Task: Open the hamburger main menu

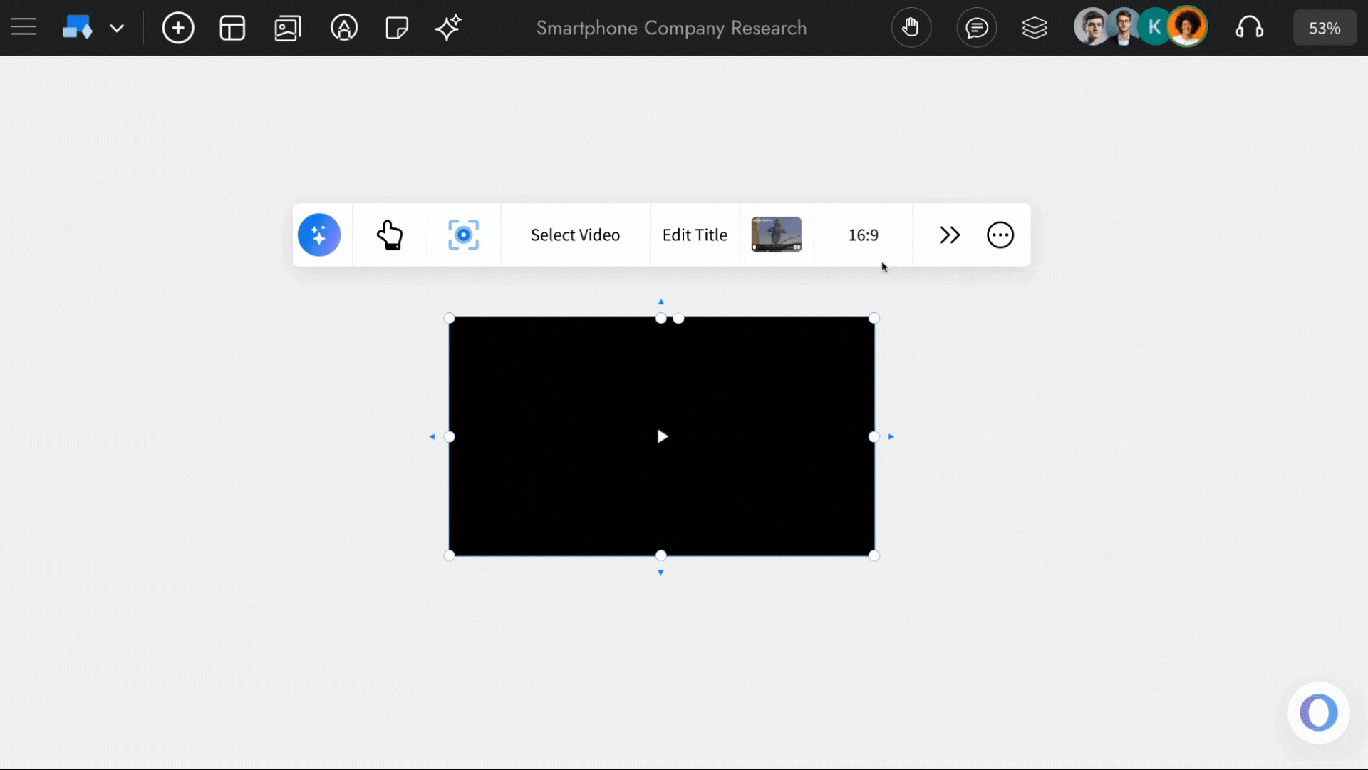Action: [23, 27]
